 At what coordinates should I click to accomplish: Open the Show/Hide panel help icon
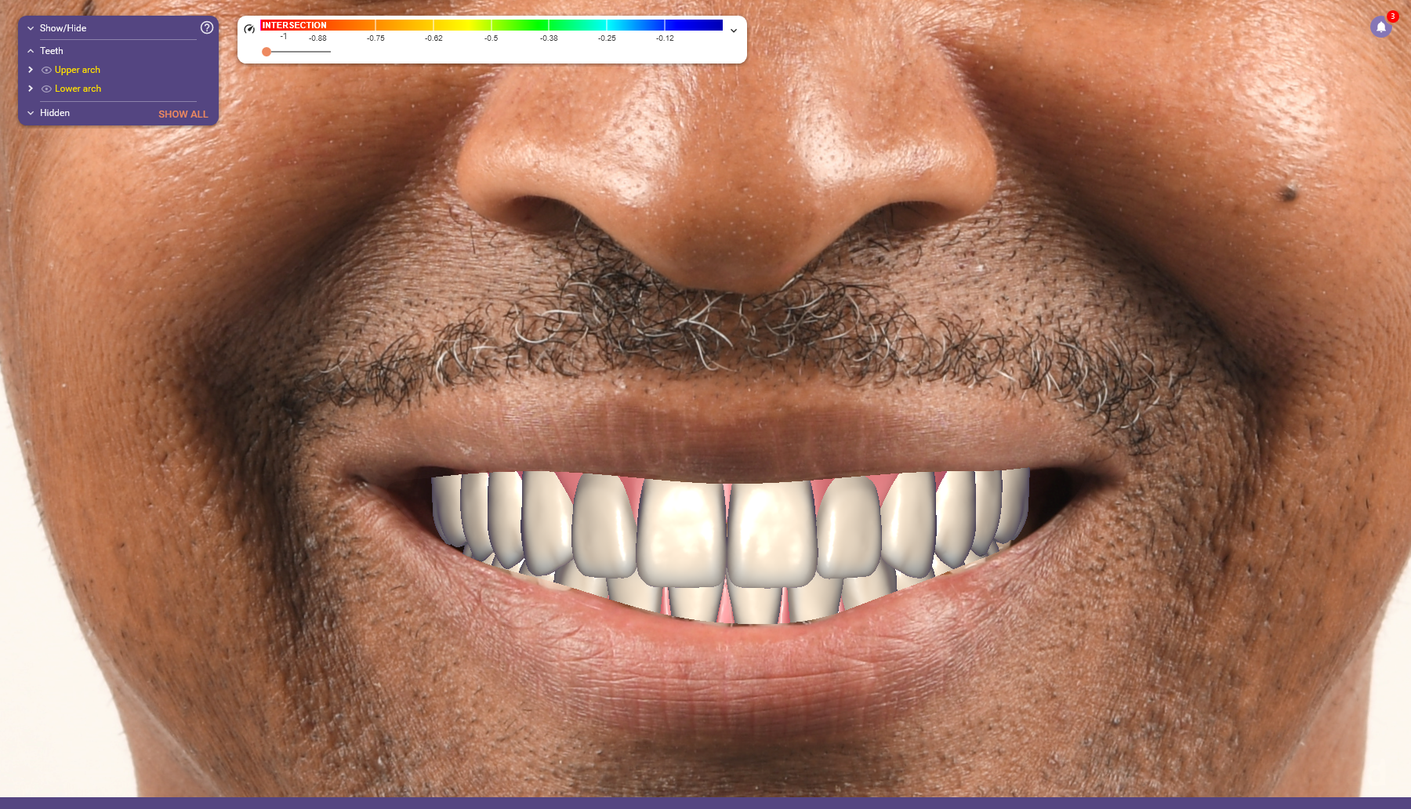pyautogui.click(x=207, y=27)
